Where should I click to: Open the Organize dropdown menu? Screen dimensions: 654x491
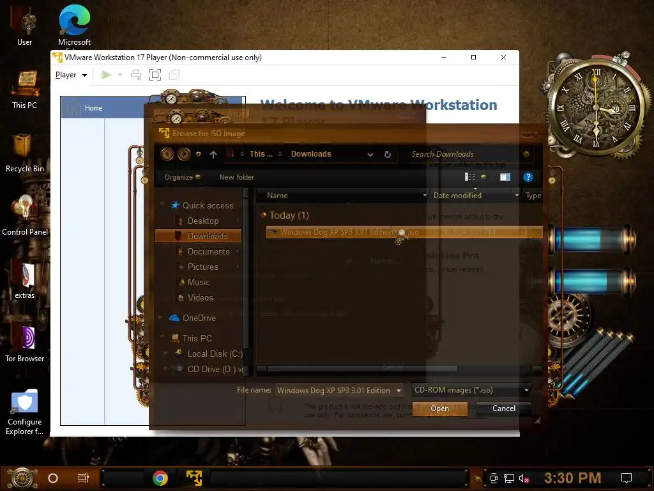coord(182,177)
